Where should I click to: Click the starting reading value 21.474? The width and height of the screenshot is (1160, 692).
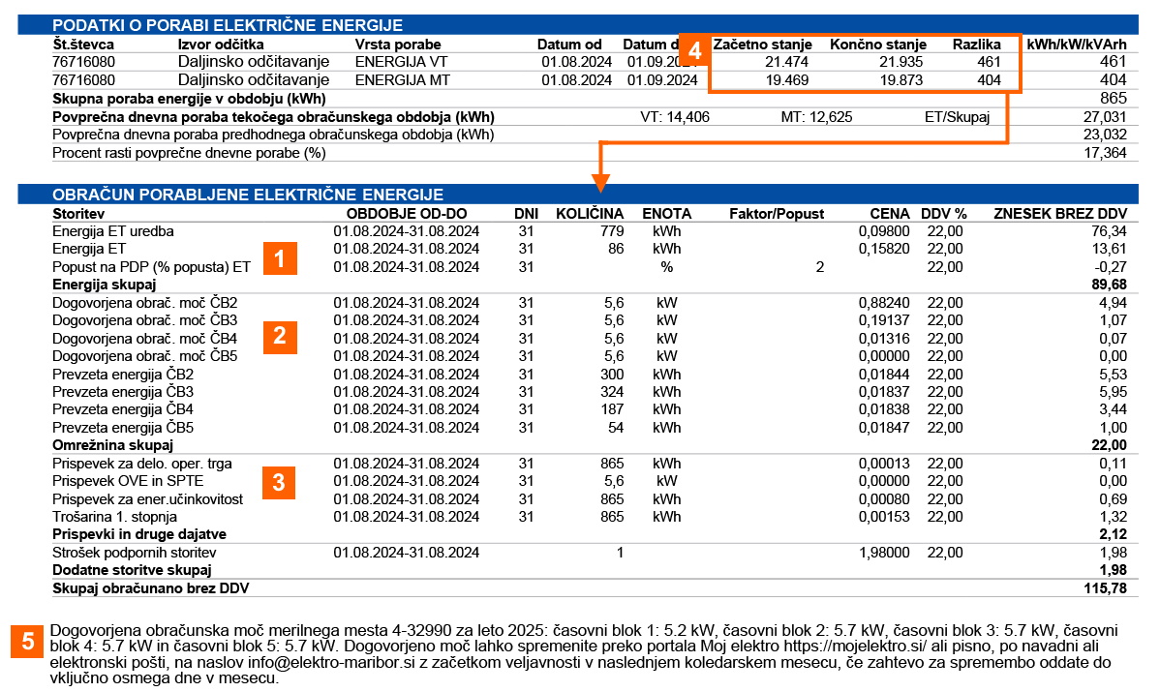coord(786,62)
